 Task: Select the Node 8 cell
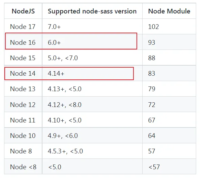[21, 151]
